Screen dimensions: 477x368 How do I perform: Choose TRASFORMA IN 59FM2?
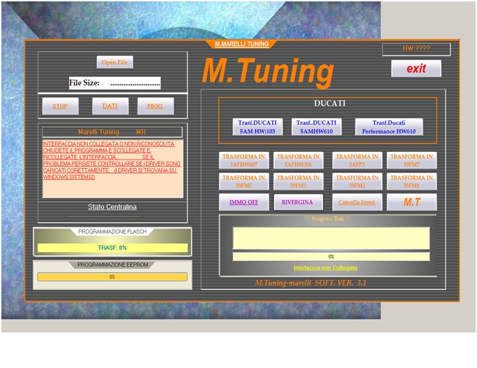pyautogui.click(x=357, y=181)
